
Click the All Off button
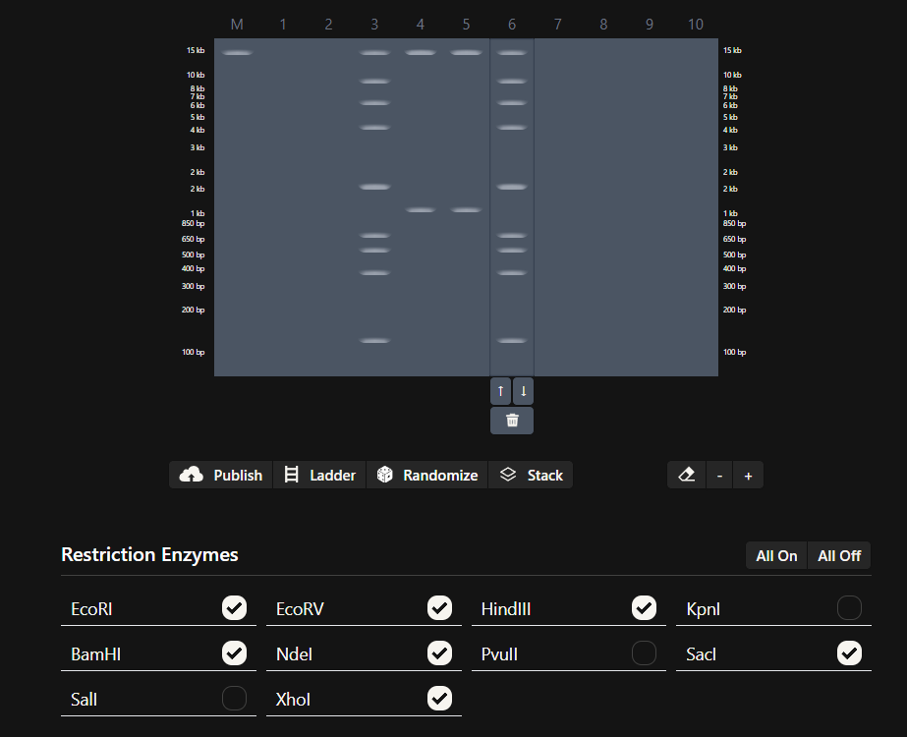[x=838, y=554]
